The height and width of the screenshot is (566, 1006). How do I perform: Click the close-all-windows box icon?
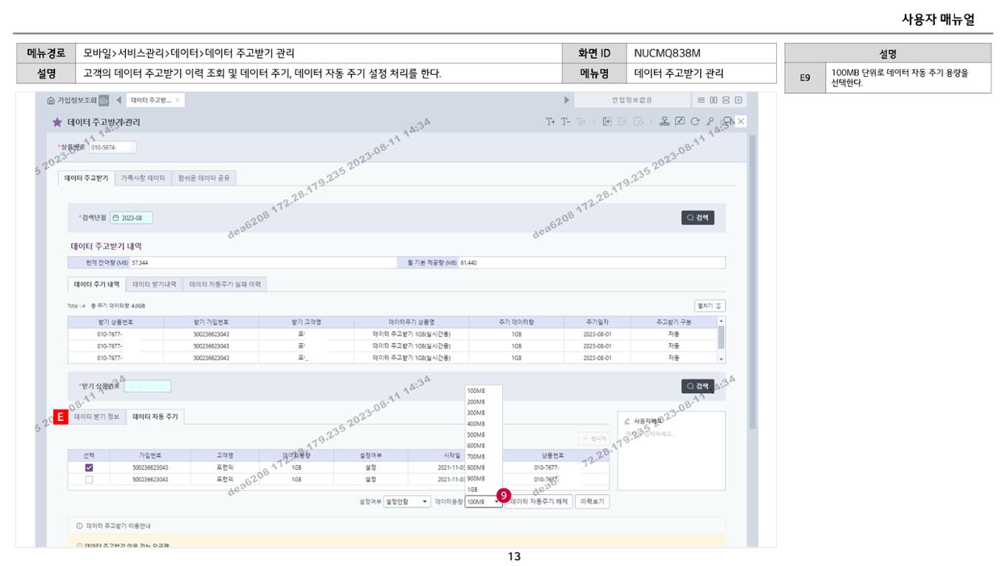coord(738,100)
